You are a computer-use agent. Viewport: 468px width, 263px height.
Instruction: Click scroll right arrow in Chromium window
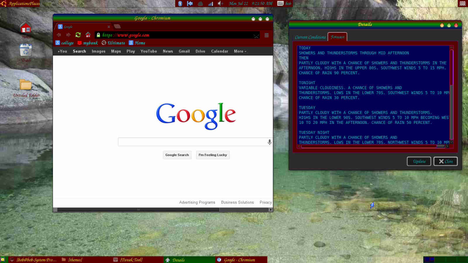(x=271, y=210)
